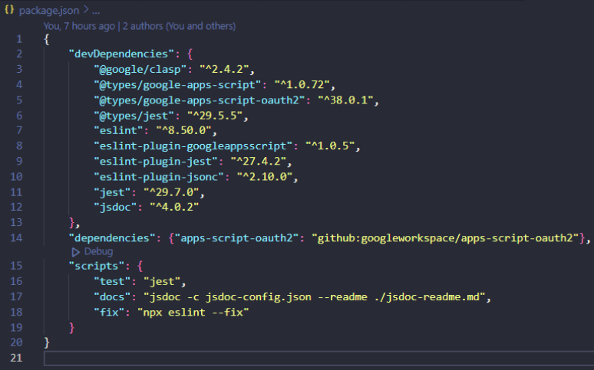Click the "^8.50.0" version value
The width and height of the screenshot is (594, 370).
[183, 130]
